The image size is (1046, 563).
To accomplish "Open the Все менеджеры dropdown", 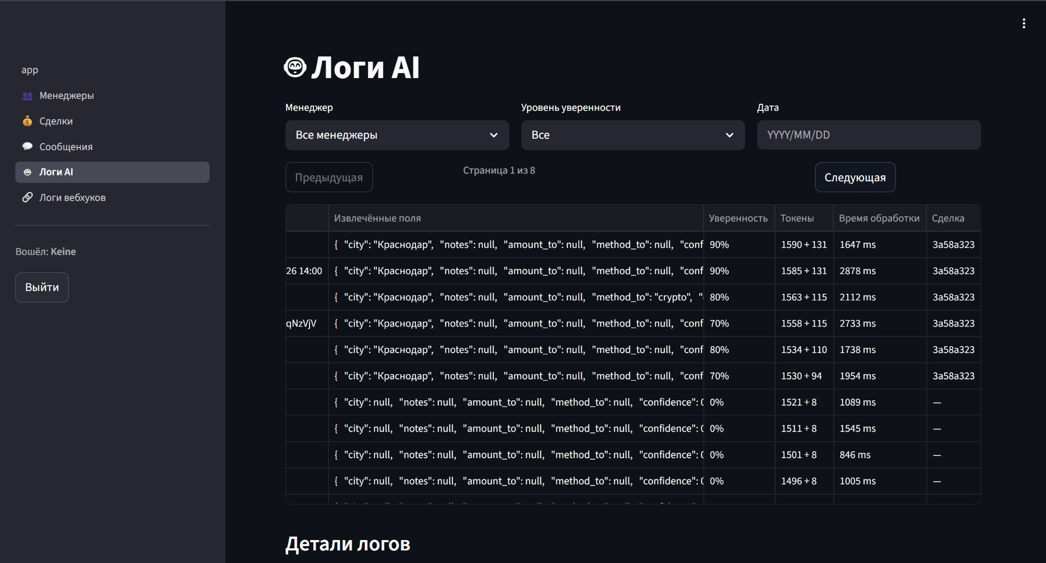I will click(x=397, y=135).
